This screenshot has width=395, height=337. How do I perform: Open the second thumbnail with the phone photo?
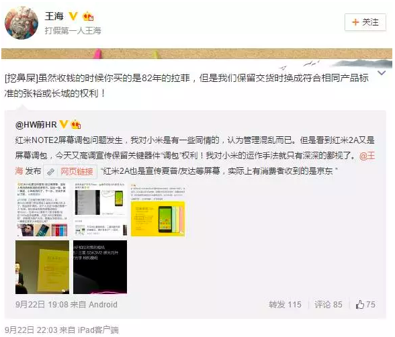click(x=100, y=210)
